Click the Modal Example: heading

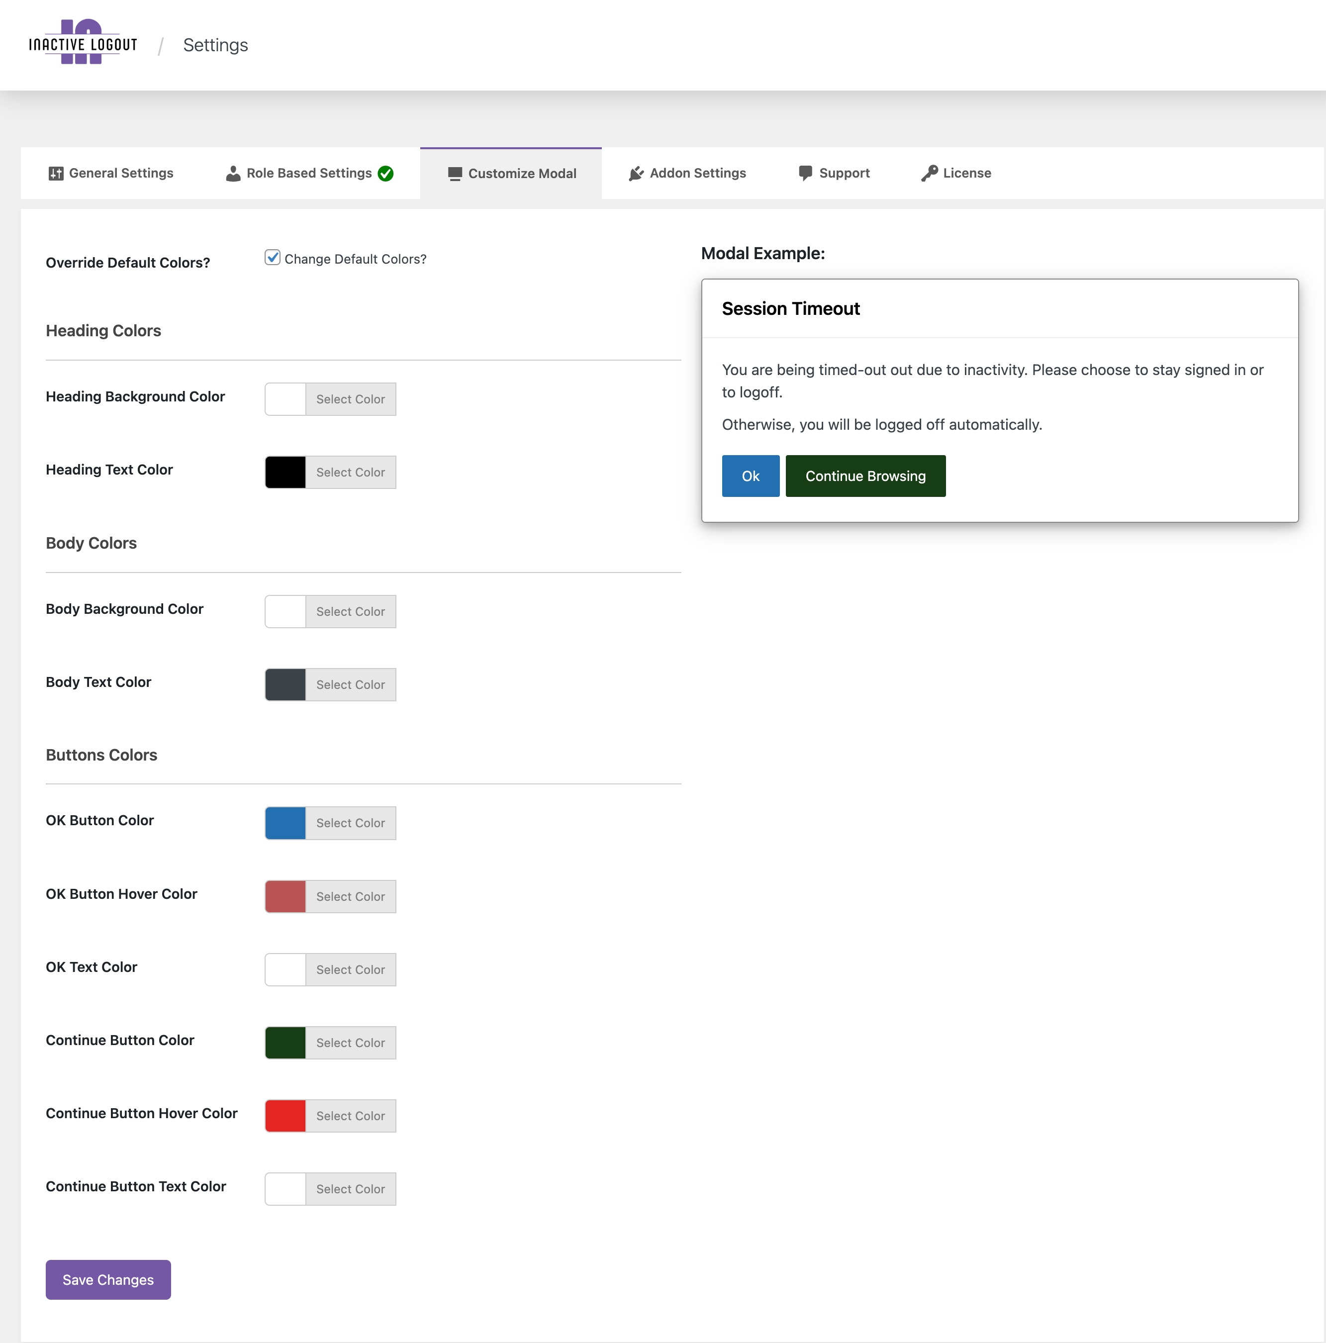click(x=763, y=254)
